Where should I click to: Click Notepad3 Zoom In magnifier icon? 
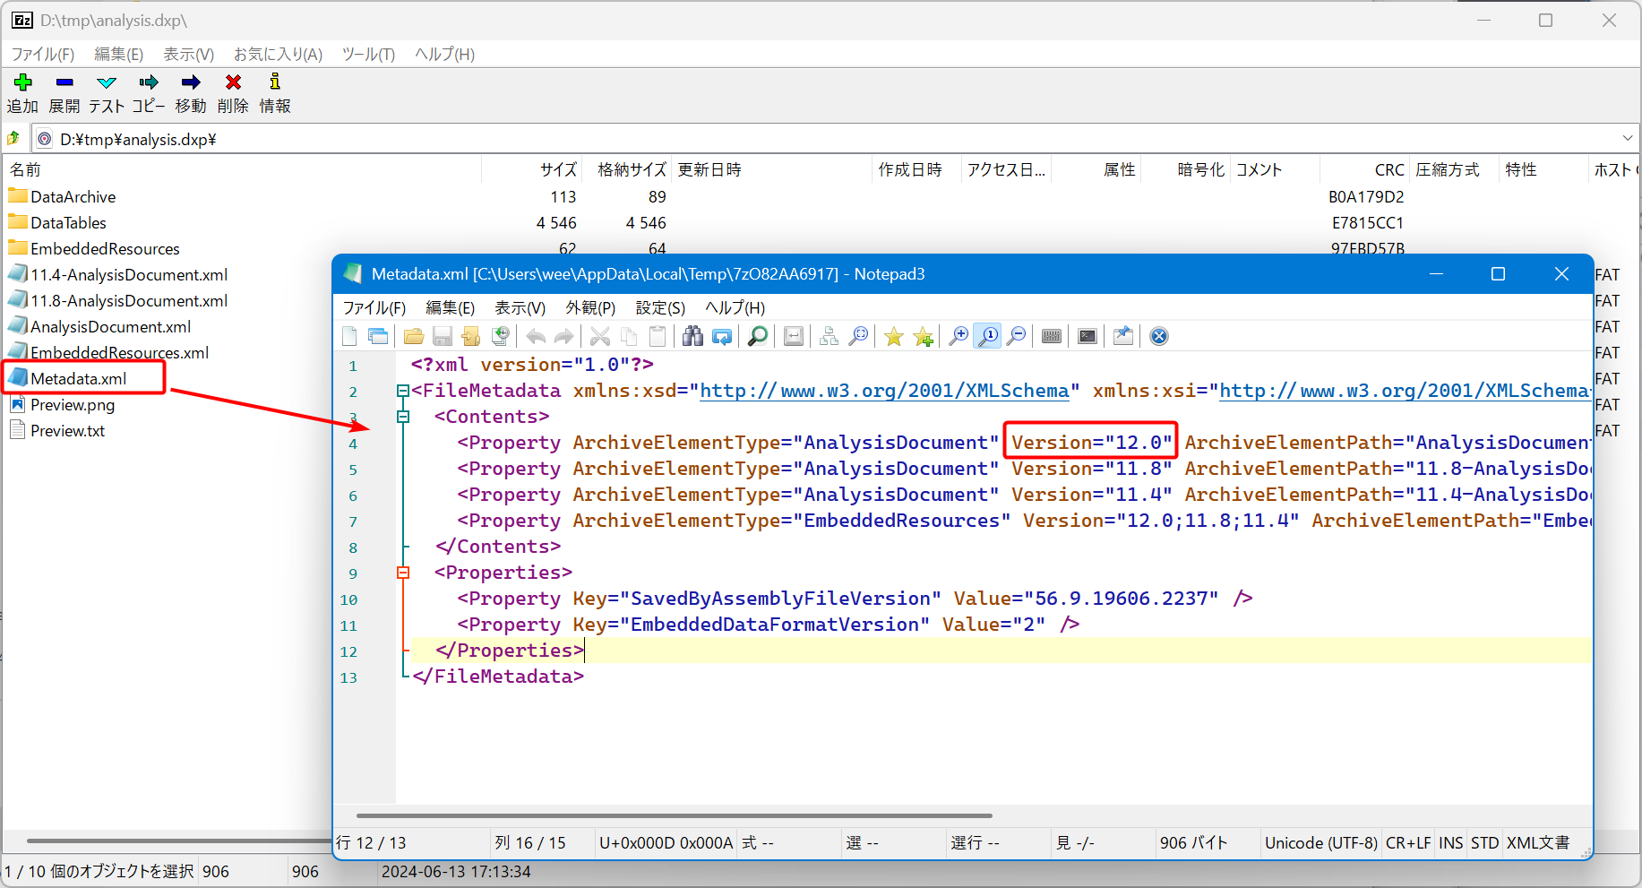pos(959,336)
